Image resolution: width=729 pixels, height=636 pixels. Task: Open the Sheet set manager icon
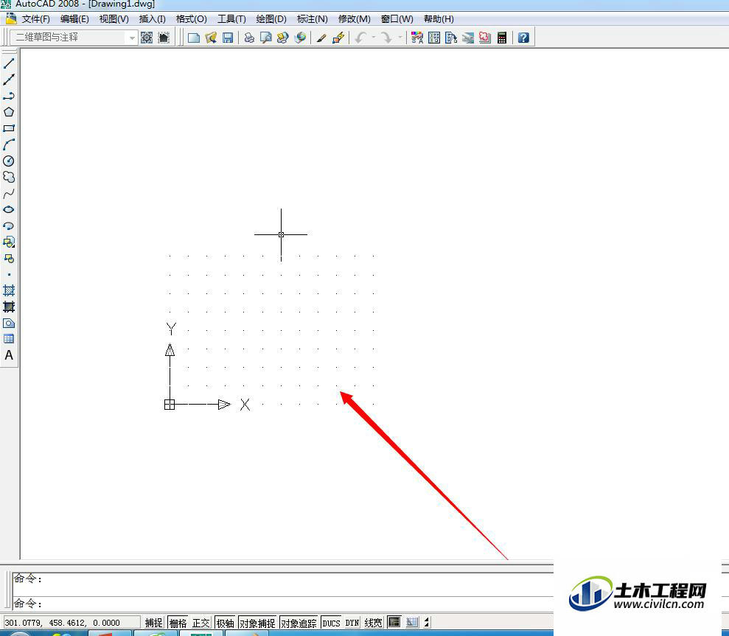point(468,38)
